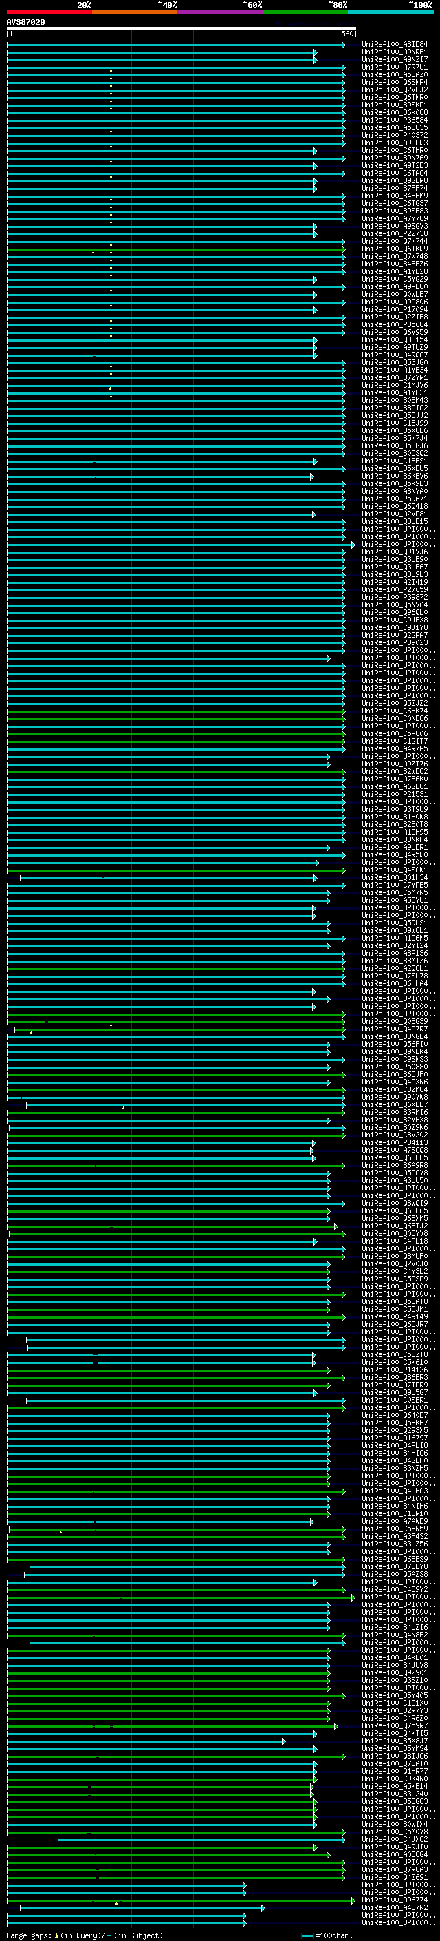Click hit label UniRef100_B7FF74
Viewport: 440px width, 1941px height.
pyautogui.click(x=395, y=189)
